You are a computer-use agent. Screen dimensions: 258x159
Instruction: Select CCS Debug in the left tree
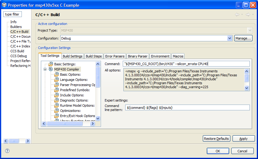point(18,56)
